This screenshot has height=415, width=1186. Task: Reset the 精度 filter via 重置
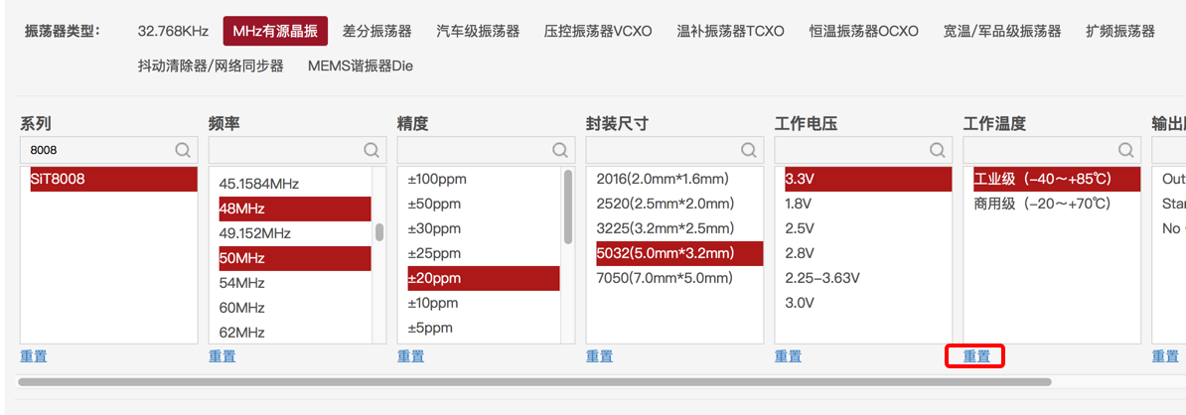[410, 356]
